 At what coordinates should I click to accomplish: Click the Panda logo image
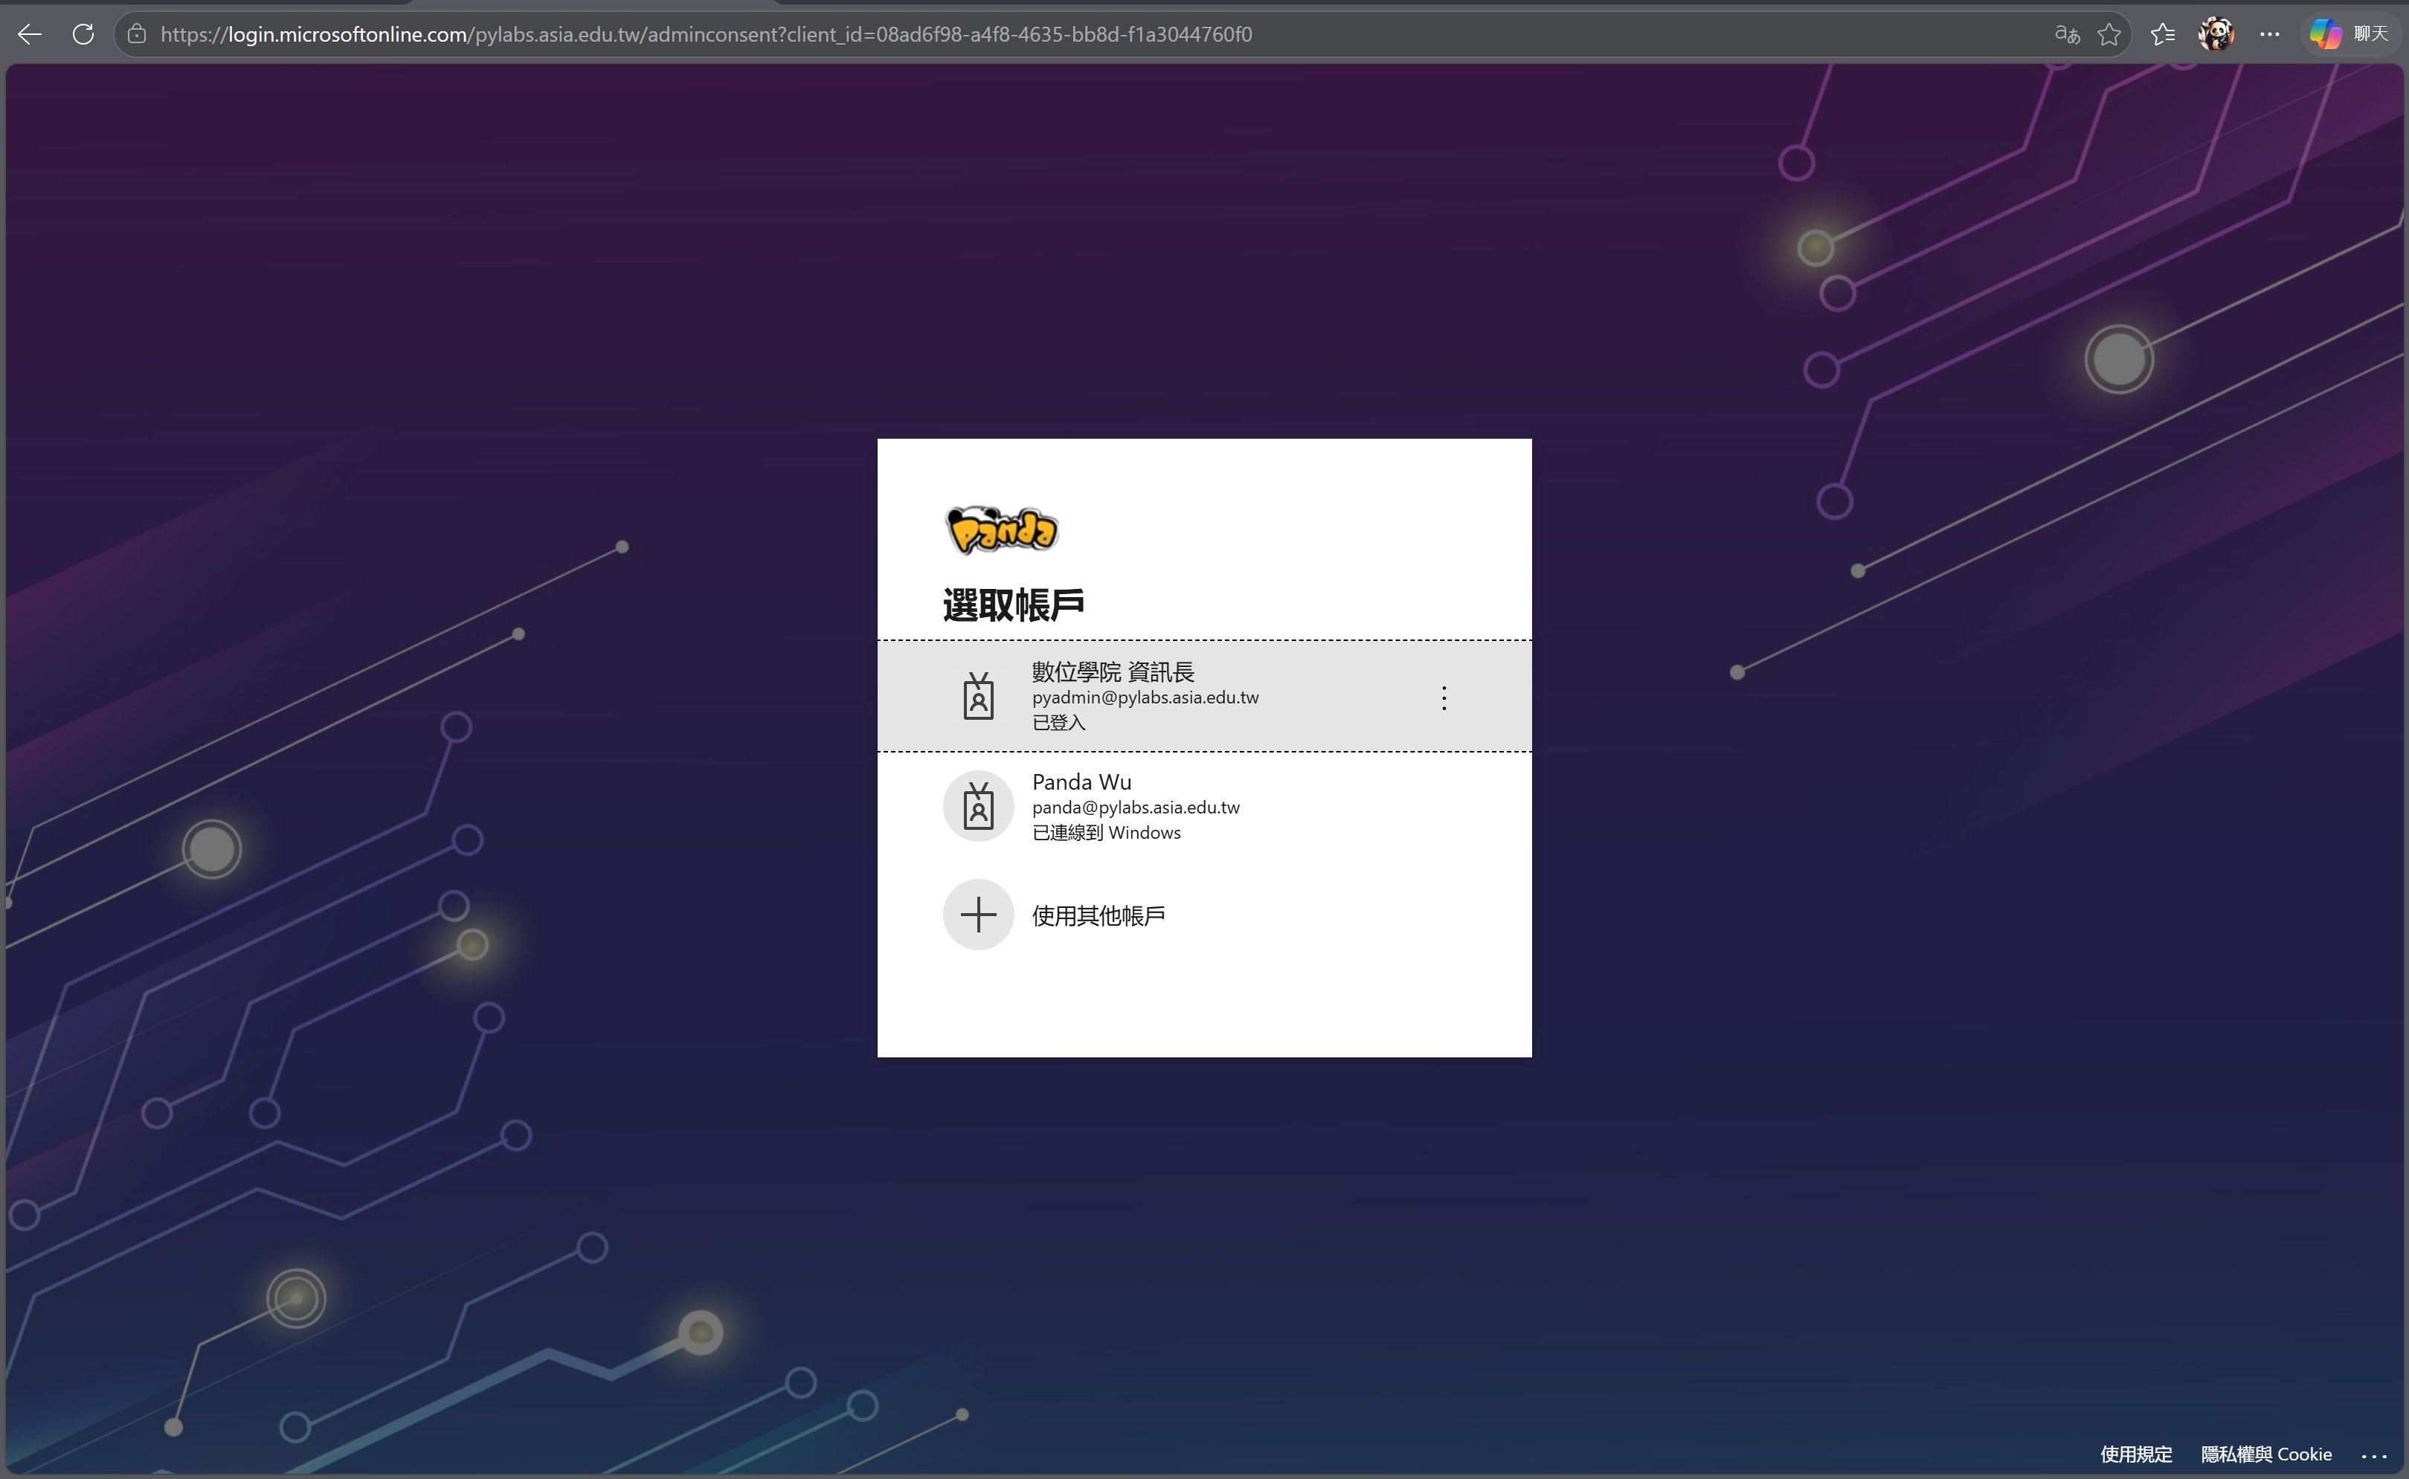pos(1002,530)
